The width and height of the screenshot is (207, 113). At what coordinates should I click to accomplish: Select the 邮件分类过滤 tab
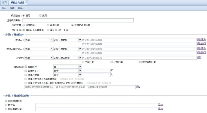(x=17, y=2)
